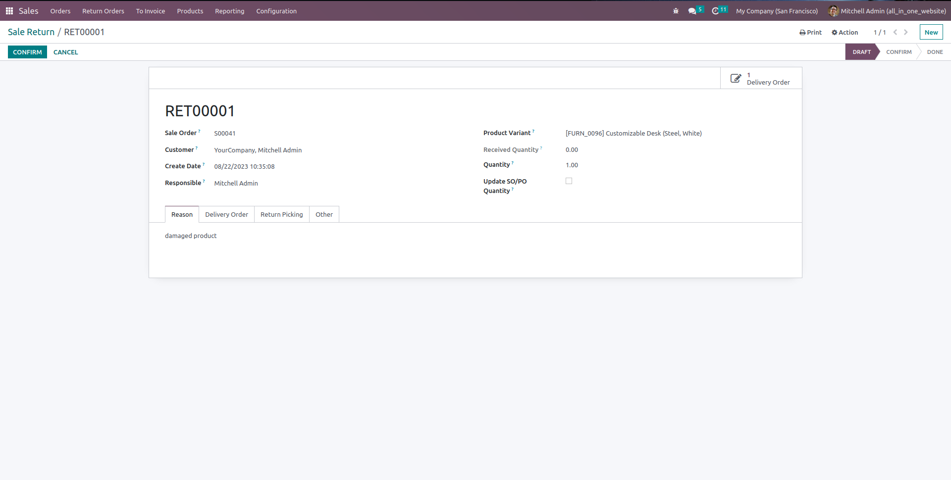Go back to Sale Return breadcrumb
The width and height of the screenshot is (951, 480).
(31, 32)
